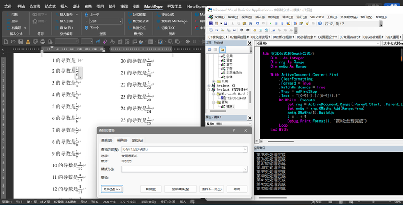Click the printer icon in Word toolbar

(43, 41)
